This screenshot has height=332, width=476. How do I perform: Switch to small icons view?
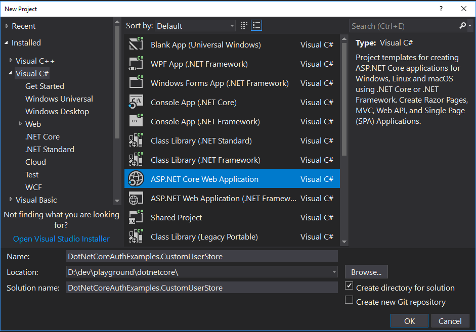[x=244, y=25]
